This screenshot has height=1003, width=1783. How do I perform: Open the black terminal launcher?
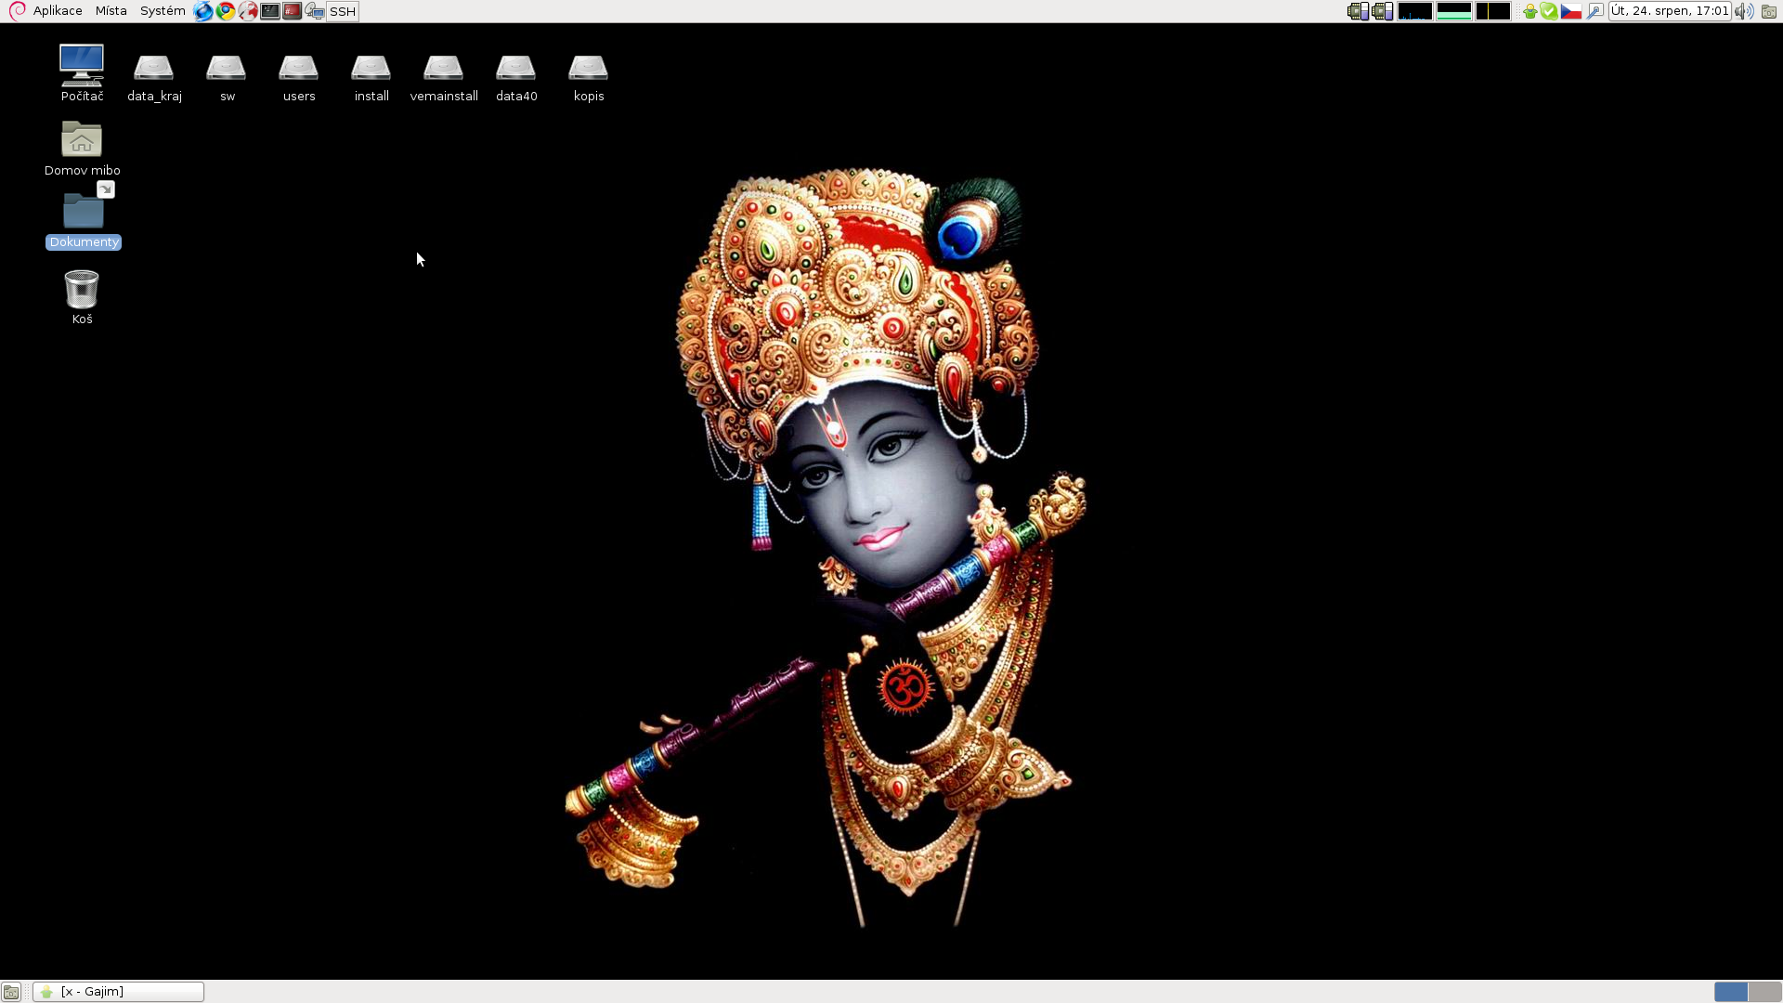tap(269, 11)
